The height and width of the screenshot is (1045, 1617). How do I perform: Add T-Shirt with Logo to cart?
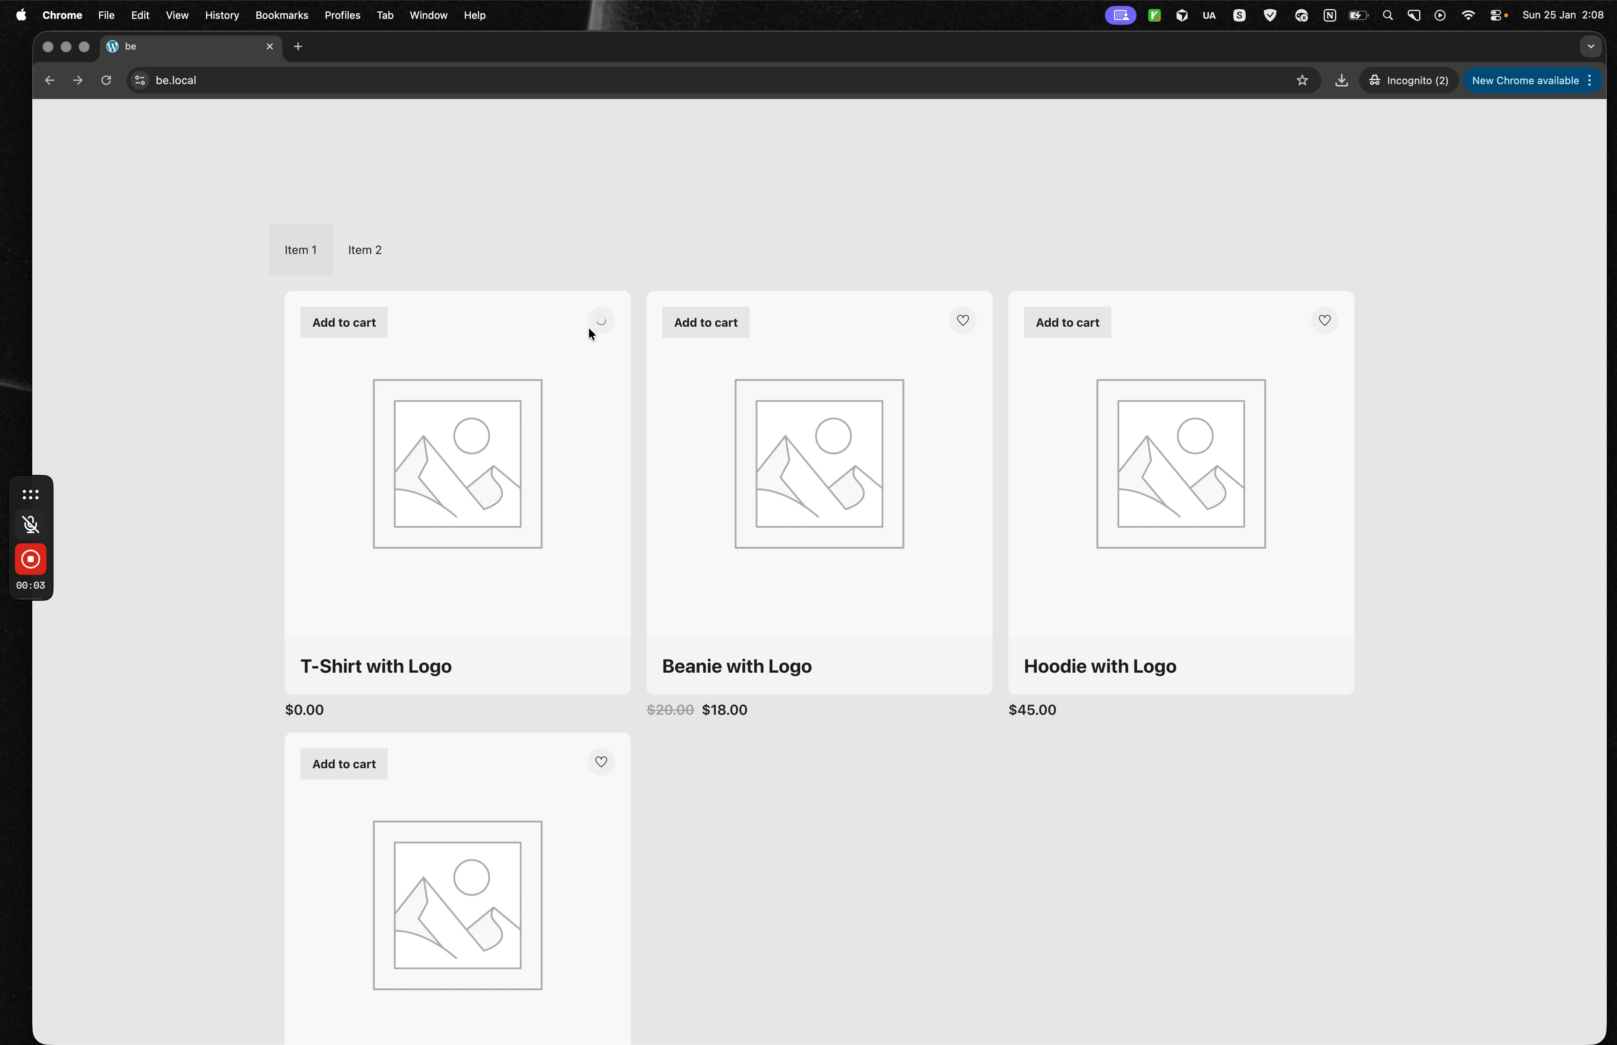(x=344, y=322)
